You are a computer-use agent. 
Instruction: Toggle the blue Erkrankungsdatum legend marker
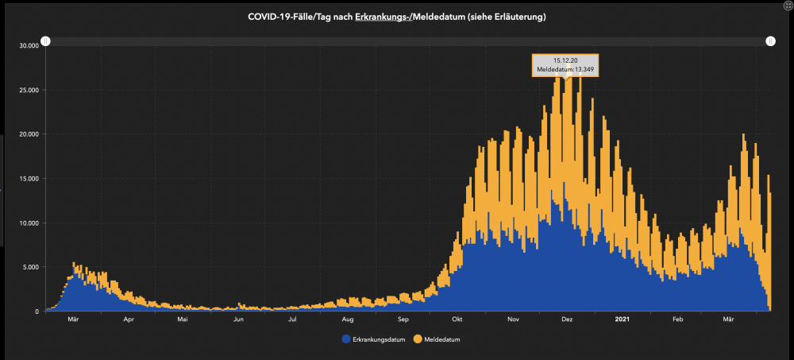[346, 339]
